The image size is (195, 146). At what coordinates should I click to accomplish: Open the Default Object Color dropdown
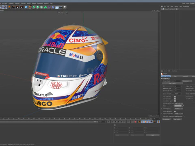pyautogui.click(x=179, y=104)
